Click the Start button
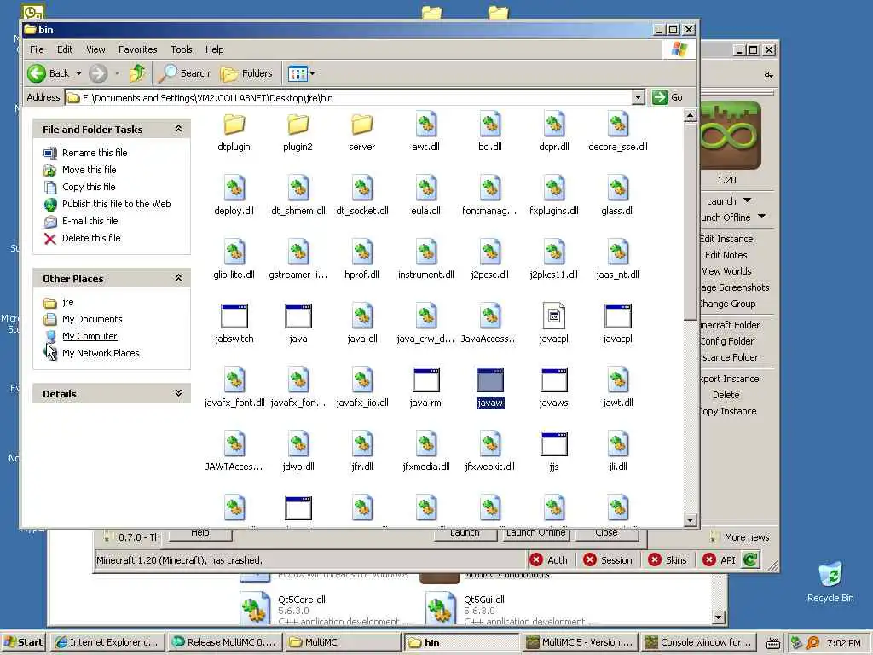The image size is (873, 655). click(23, 642)
